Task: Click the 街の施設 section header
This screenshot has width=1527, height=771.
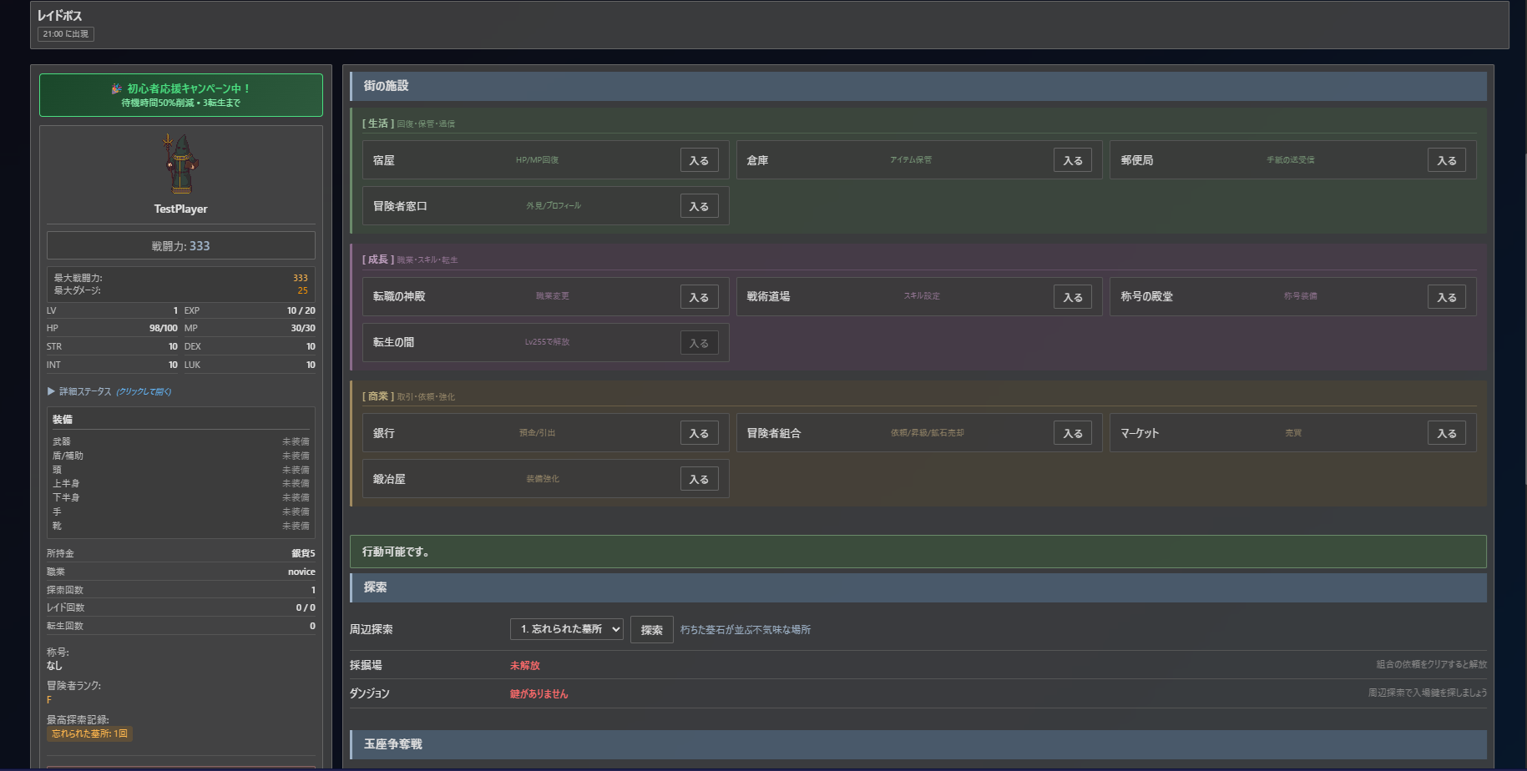Action: coord(918,86)
